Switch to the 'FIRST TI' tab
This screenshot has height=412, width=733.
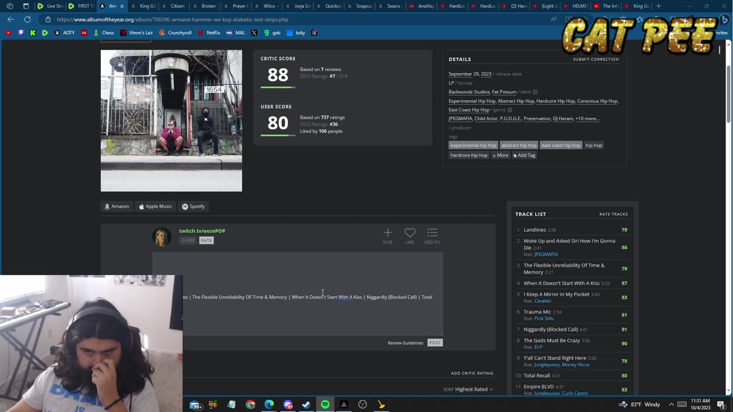coord(80,6)
